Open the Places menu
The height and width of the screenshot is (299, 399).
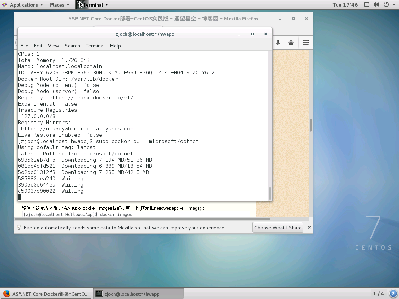(x=60, y=5)
